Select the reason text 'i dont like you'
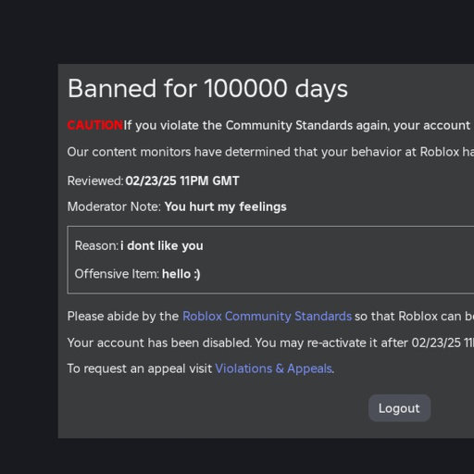Viewport: 474px width, 474px height. (x=162, y=246)
